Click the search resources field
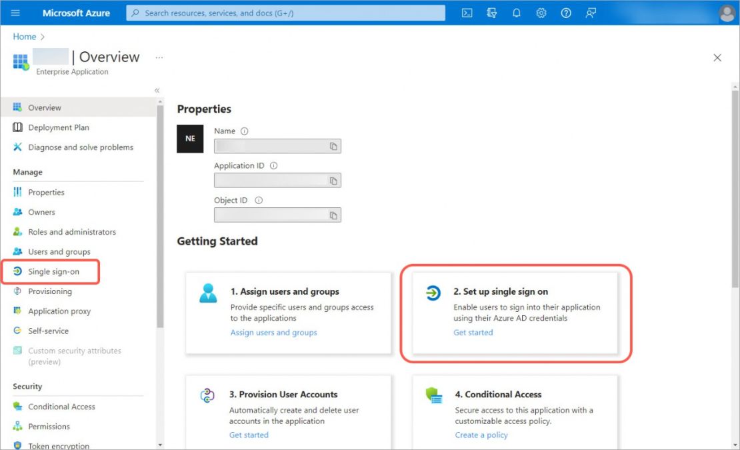This screenshot has width=740, height=450. click(285, 13)
